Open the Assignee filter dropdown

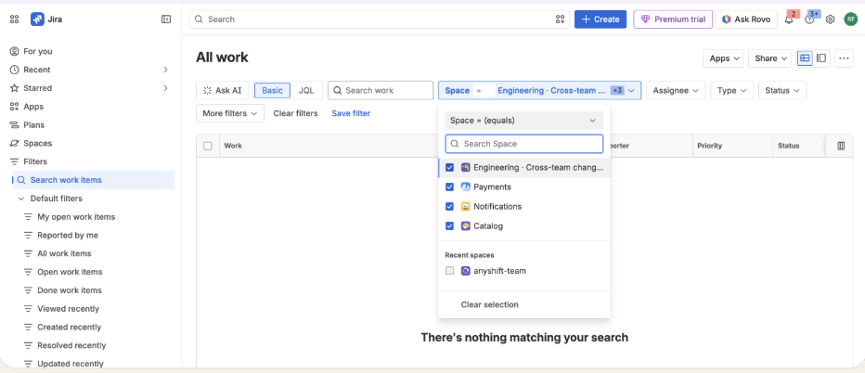(x=676, y=91)
